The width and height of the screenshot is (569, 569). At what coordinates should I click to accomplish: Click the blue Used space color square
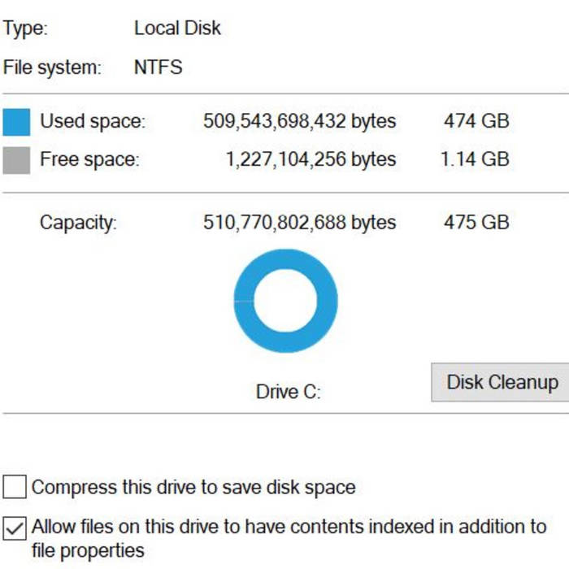[16, 122]
